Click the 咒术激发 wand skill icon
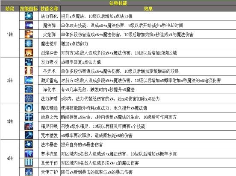Image resolution: width=236 pixels, height=176 pixels. pos(29,135)
